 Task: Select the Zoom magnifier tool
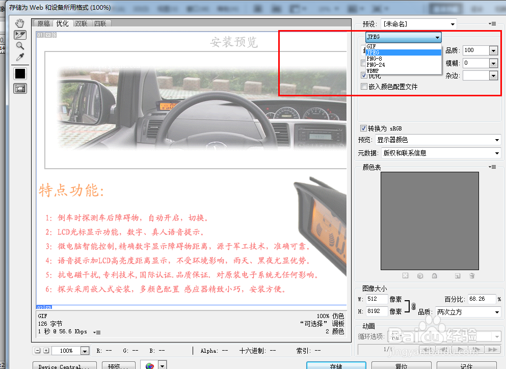pos(20,46)
